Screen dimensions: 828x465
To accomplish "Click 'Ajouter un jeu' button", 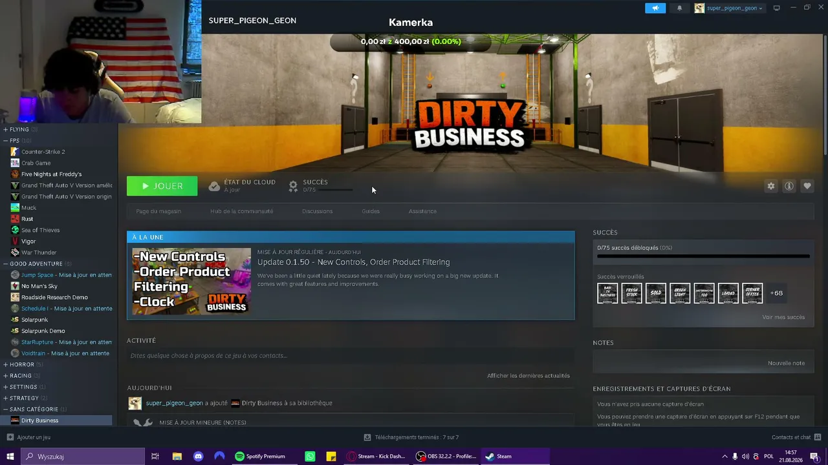I will tap(28, 437).
